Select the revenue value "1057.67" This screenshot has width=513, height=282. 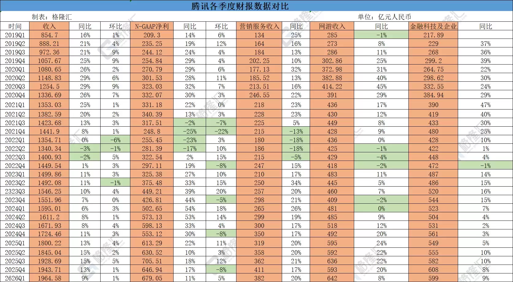click(x=50, y=61)
